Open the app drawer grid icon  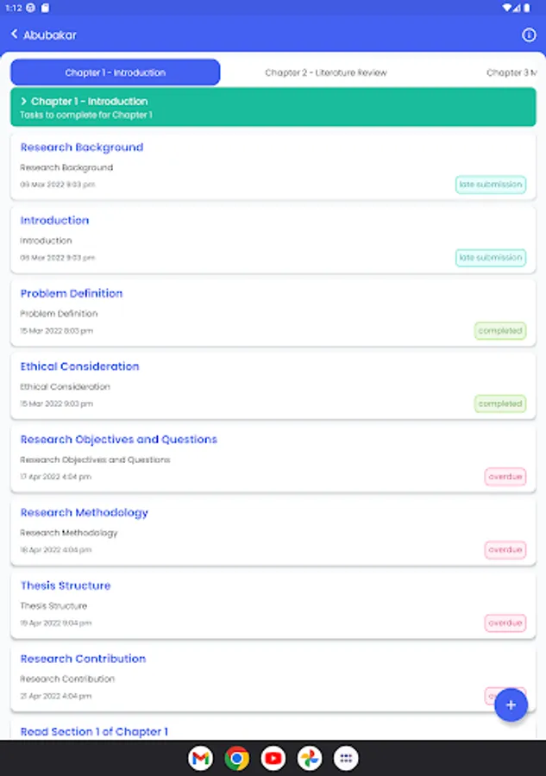[346, 758]
